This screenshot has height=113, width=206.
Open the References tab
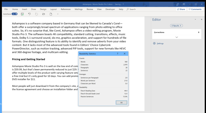click(x=66, y=9)
